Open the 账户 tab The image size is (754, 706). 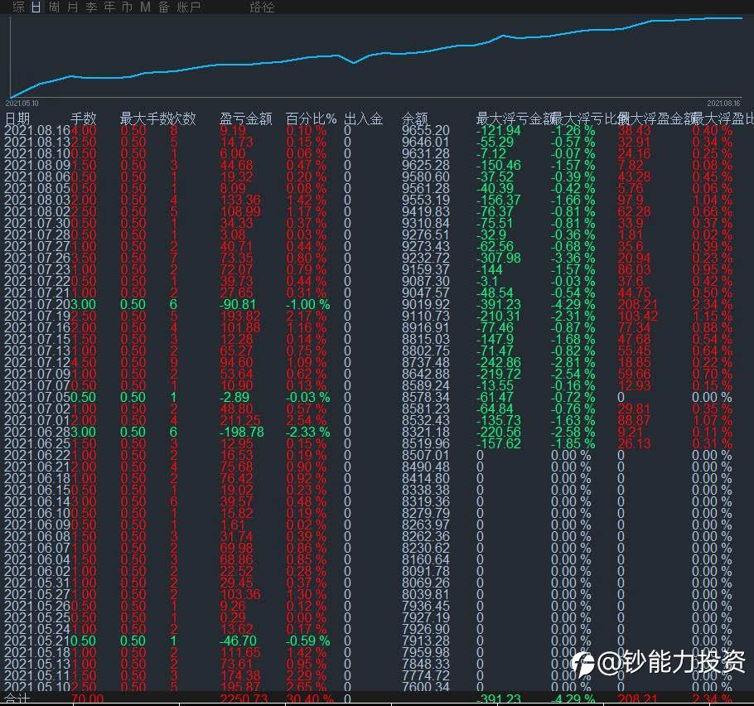pyautogui.click(x=189, y=7)
